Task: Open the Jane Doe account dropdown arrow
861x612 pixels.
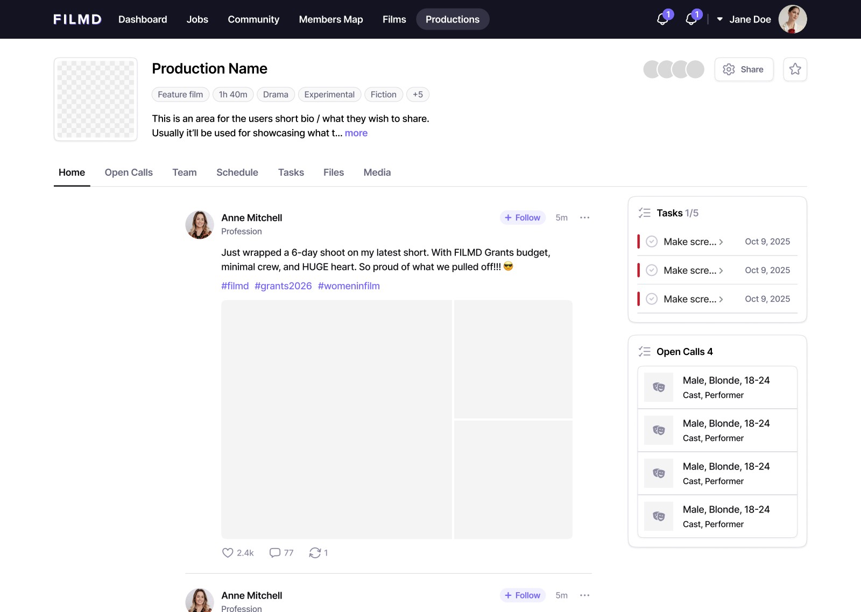Action: pyautogui.click(x=719, y=19)
